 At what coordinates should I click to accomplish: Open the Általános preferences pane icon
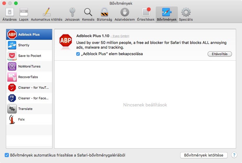pos(10,12)
